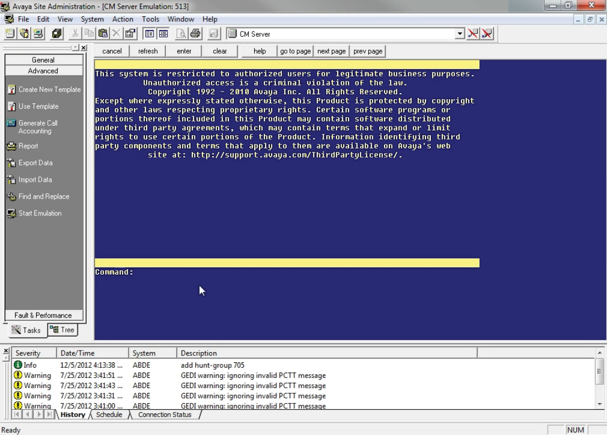Open the System menu
Image resolution: width=607 pixels, height=435 pixels.
pos(92,19)
